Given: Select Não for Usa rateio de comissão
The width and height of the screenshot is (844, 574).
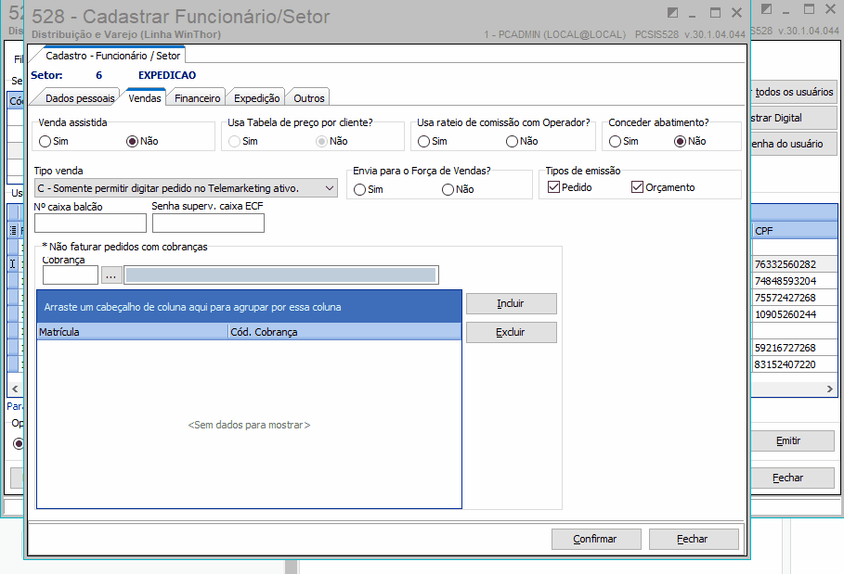Looking at the screenshot, I should 512,141.
